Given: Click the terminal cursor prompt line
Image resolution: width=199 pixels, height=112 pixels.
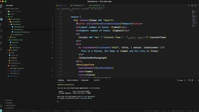Looking at the screenshot, I should coord(58,101).
